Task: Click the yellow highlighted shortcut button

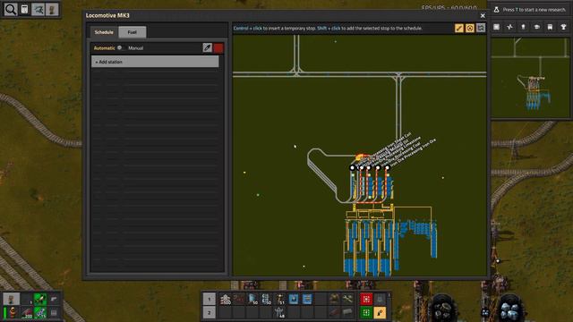Action: (380, 312)
